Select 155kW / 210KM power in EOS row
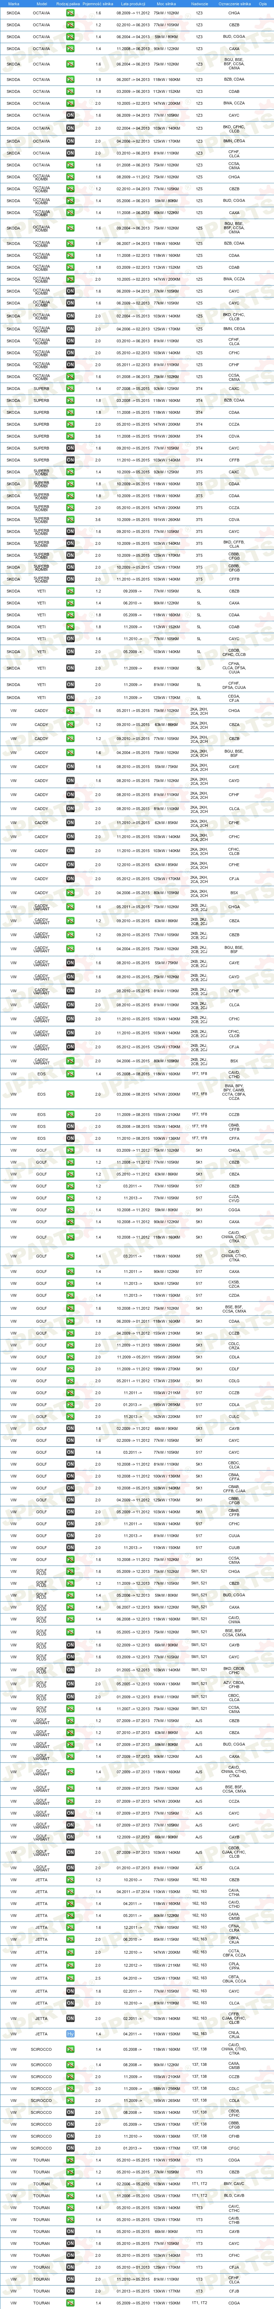Viewport: 274px width, 2309px height. (x=166, y=1114)
